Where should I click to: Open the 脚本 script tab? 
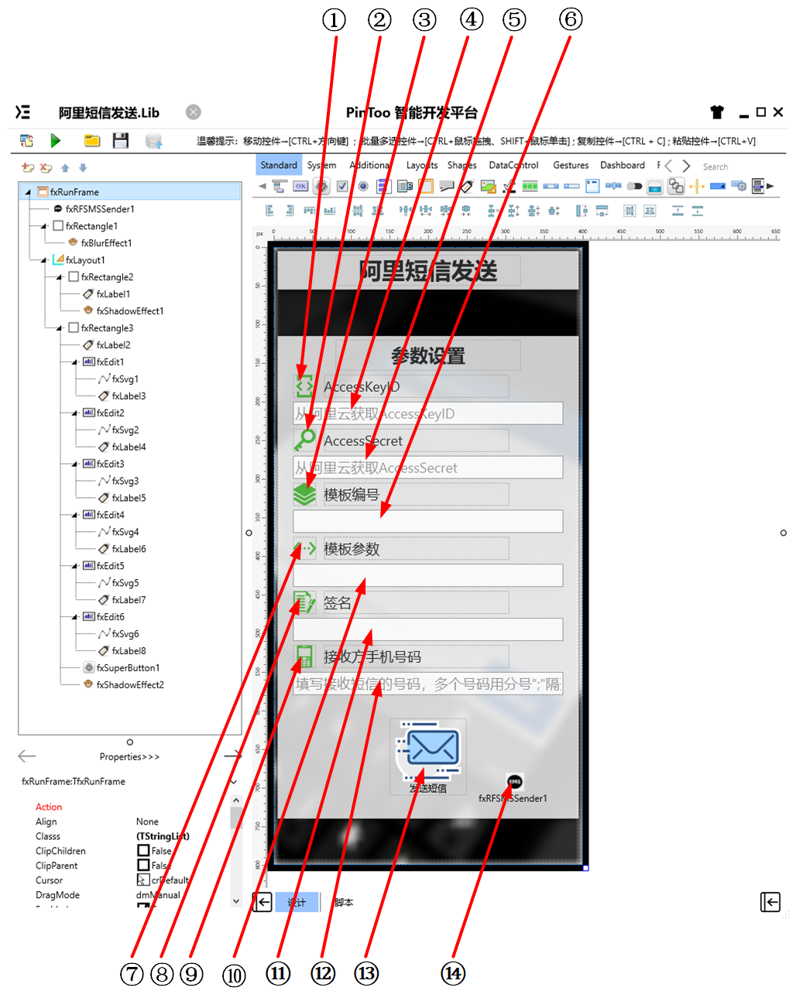(x=344, y=902)
